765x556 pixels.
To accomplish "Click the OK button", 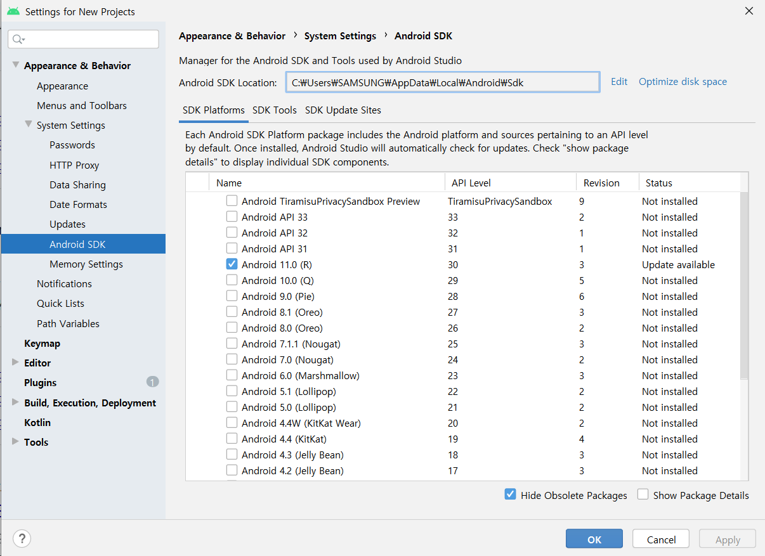I will [x=594, y=540].
